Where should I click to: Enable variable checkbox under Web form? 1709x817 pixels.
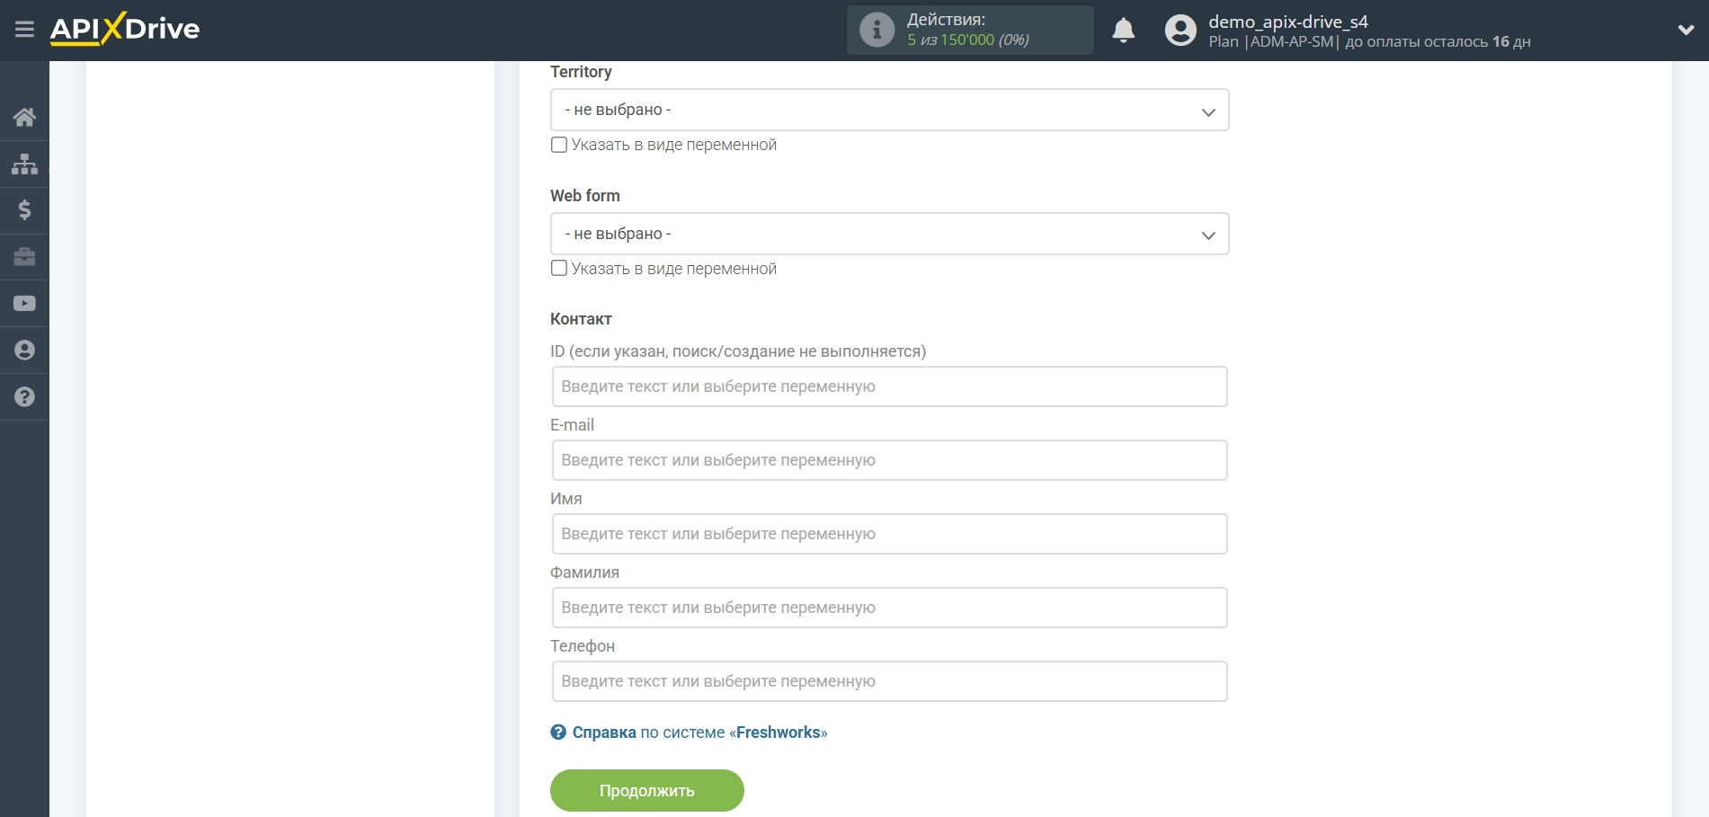pyautogui.click(x=559, y=269)
